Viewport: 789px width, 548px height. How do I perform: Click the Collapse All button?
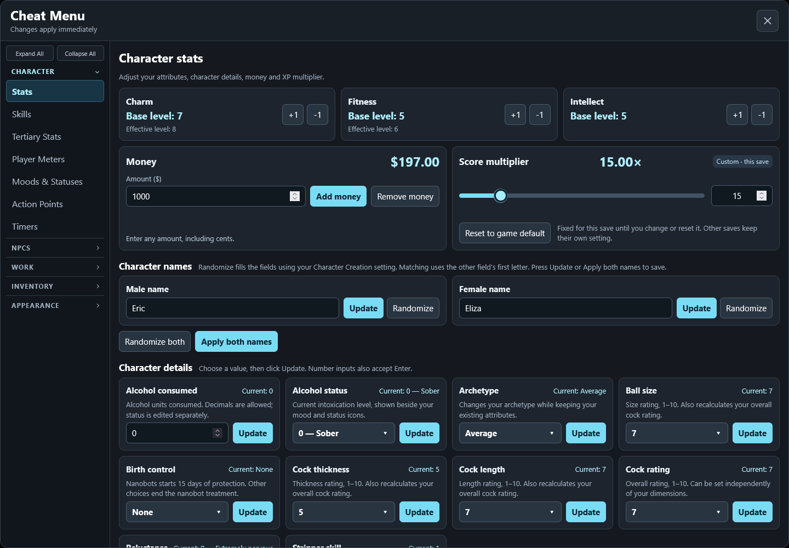[x=80, y=54]
